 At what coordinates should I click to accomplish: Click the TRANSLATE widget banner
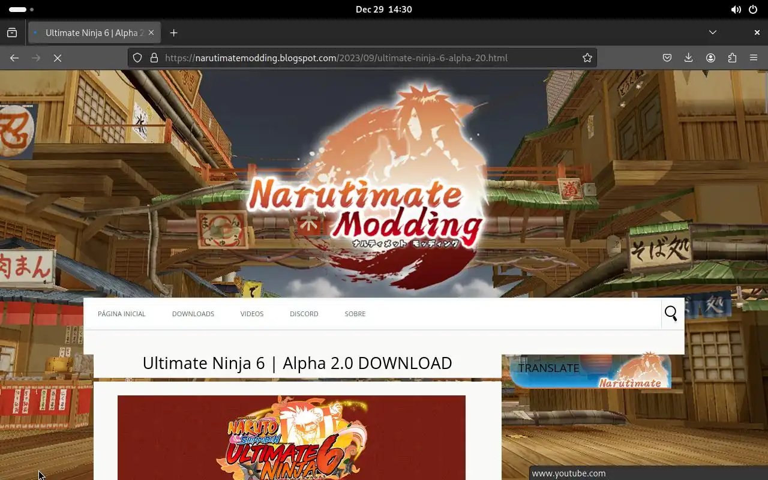(590, 370)
